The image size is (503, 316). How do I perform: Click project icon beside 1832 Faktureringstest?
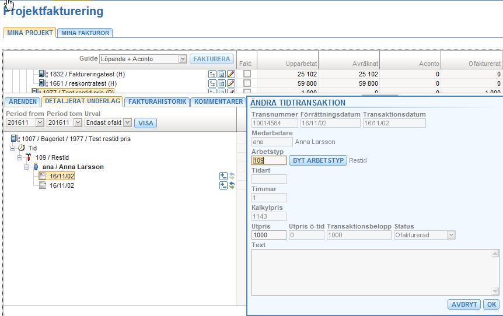pos(43,73)
